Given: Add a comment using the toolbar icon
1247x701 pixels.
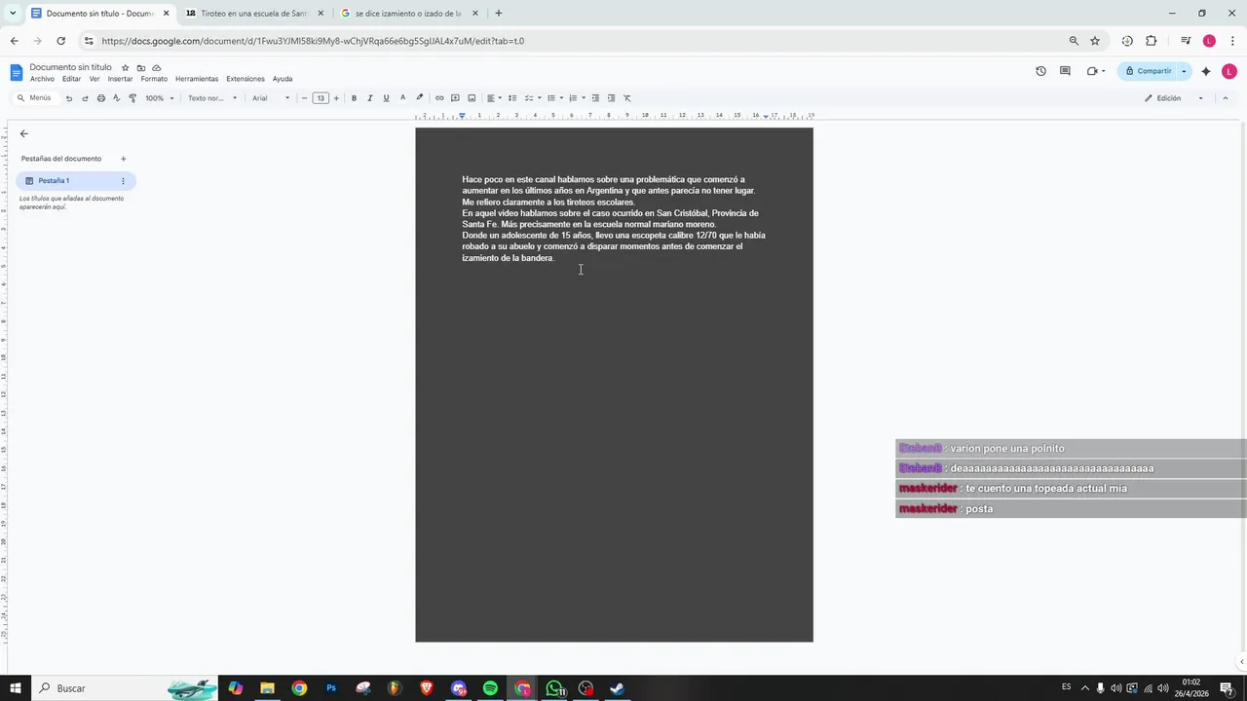Looking at the screenshot, I should coord(455,98).
